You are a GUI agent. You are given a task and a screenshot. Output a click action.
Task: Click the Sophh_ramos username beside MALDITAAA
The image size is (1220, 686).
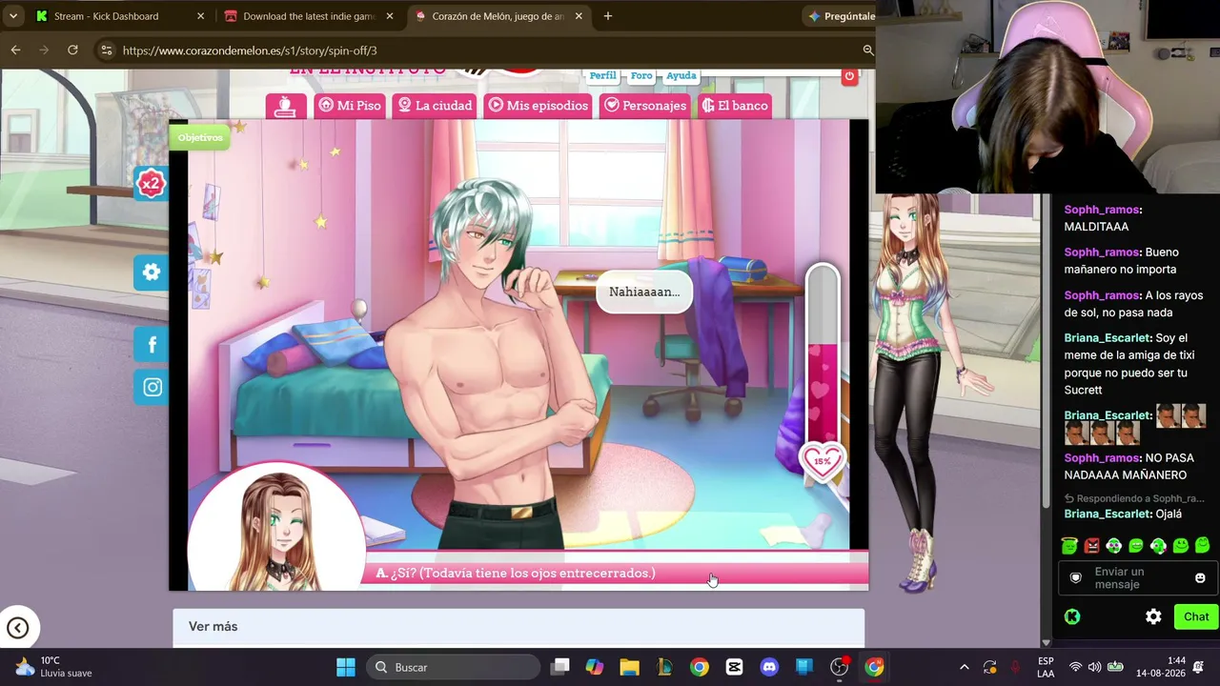click(1103, 210)
